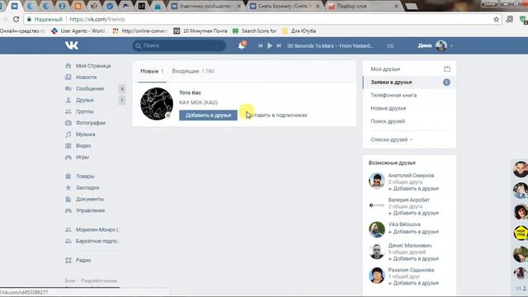Image resolution: width=528 pixels, height=297 pixels.
Task: Open Управление in sidebar
Action: (x=90, y=210)
